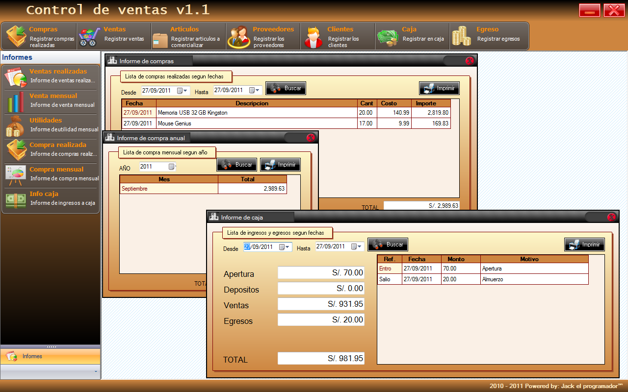Select the Ventas realizadas report icon

[x=16, y=76]
